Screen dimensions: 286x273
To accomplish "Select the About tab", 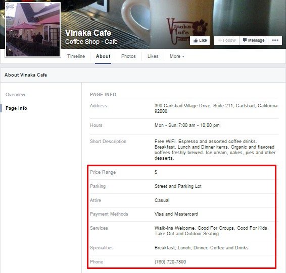I will click(x=103, y=56).
